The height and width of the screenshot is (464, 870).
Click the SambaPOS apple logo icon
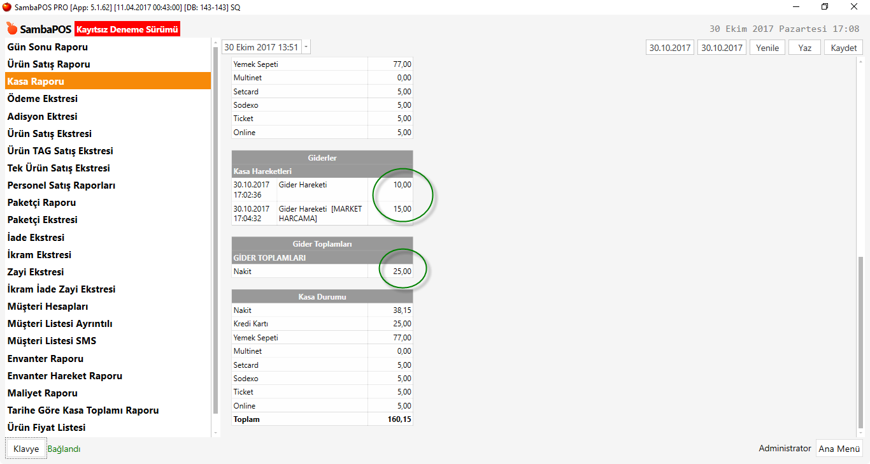tap(11, 29)
